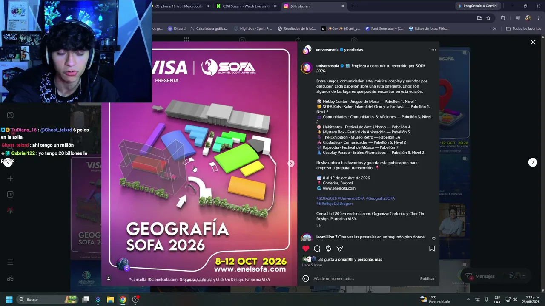Close the Instagram browser tab
The image size is (545, 306).
click(x=343, y=6)
